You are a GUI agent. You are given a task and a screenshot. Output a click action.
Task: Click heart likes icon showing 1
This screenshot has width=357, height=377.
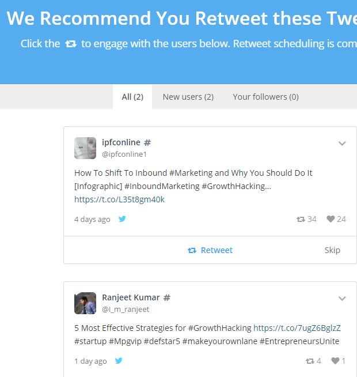(335, 361)
